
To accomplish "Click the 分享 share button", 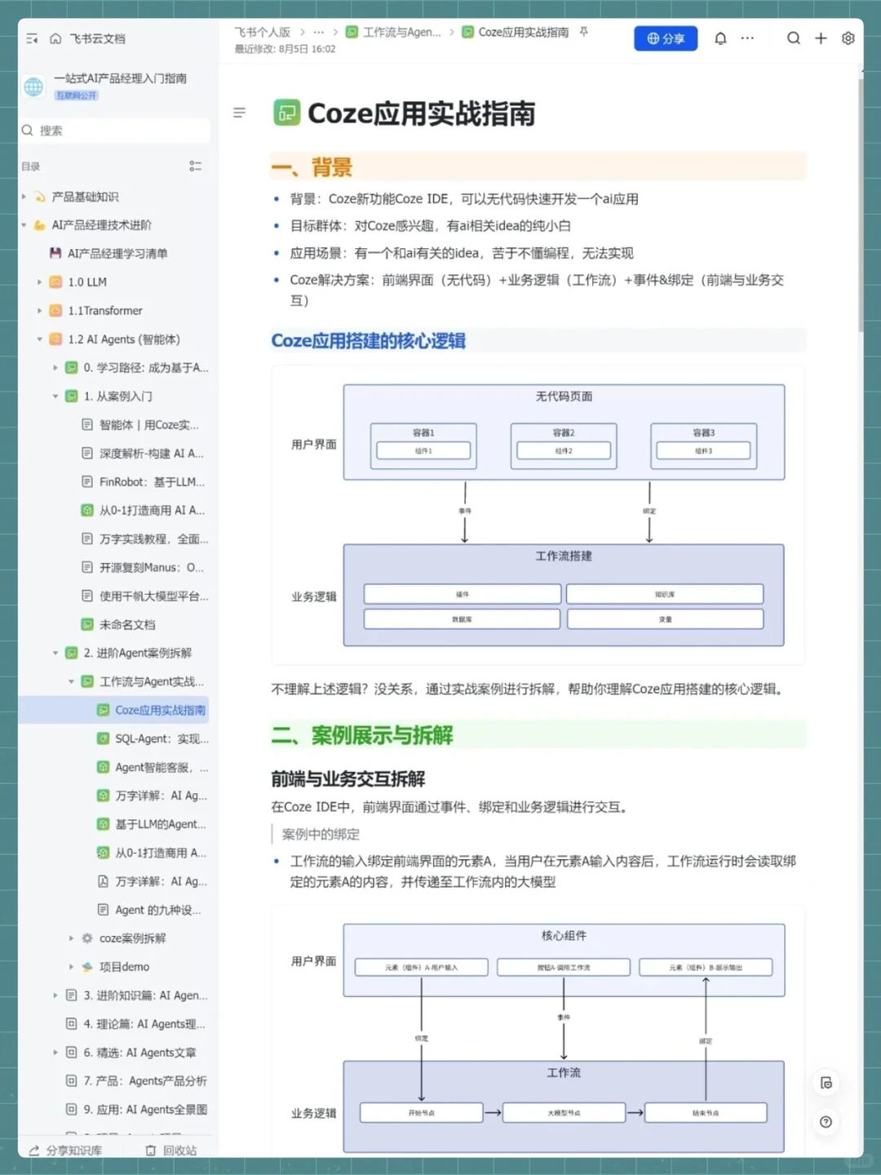I will (x=666, y=38).
